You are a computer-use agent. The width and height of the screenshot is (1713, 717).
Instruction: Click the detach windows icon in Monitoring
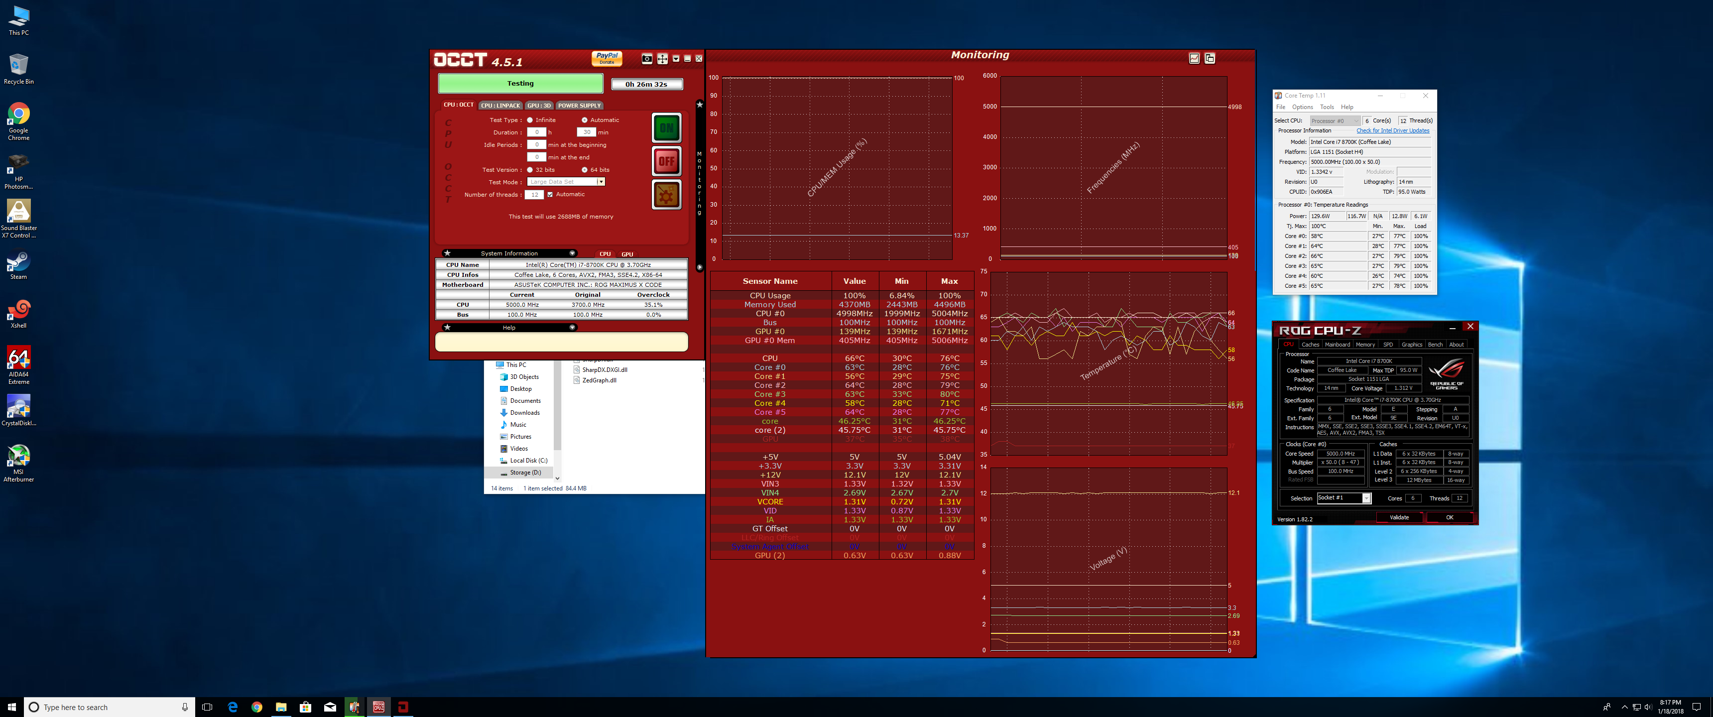coord(1210,59)
